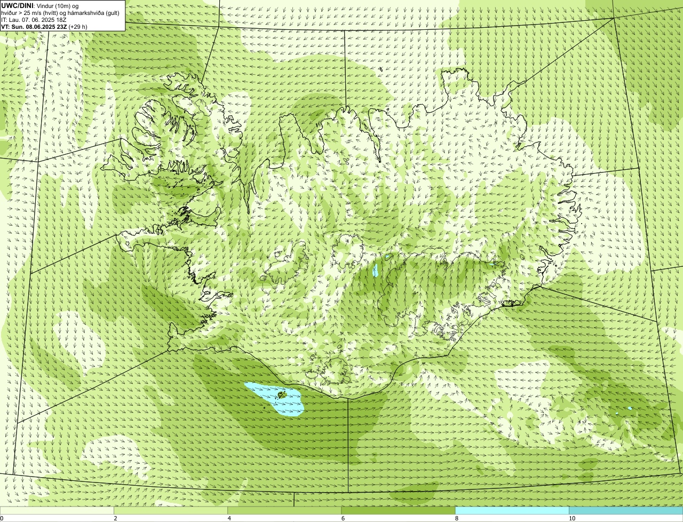This screenshot has height=522, width=683.
Task: Select the 4–6 m/s green color bar segment
Action: 284,510
